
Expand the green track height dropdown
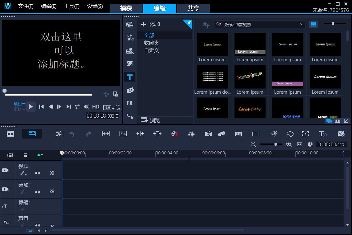[x=40, y=155]
